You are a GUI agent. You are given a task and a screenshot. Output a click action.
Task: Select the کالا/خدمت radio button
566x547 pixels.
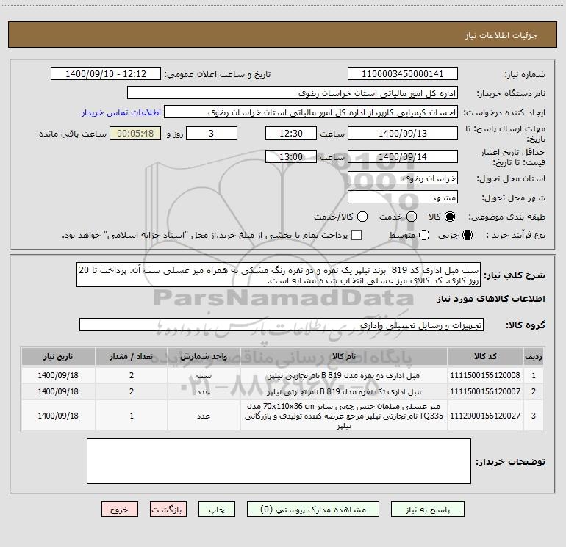coord(362,217)
